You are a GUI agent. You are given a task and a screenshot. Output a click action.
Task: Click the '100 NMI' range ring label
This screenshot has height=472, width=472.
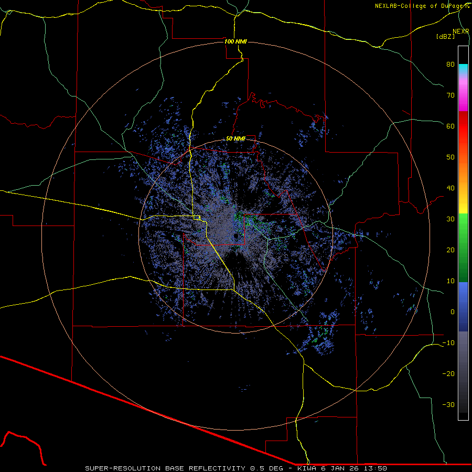pos(235,41)
